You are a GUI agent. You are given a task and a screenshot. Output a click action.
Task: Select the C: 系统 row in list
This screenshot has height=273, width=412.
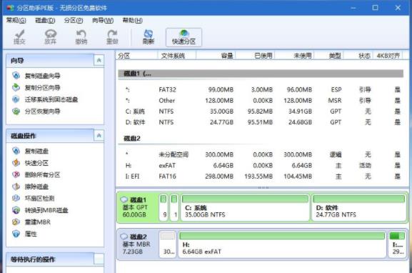(x=261, y=111)
